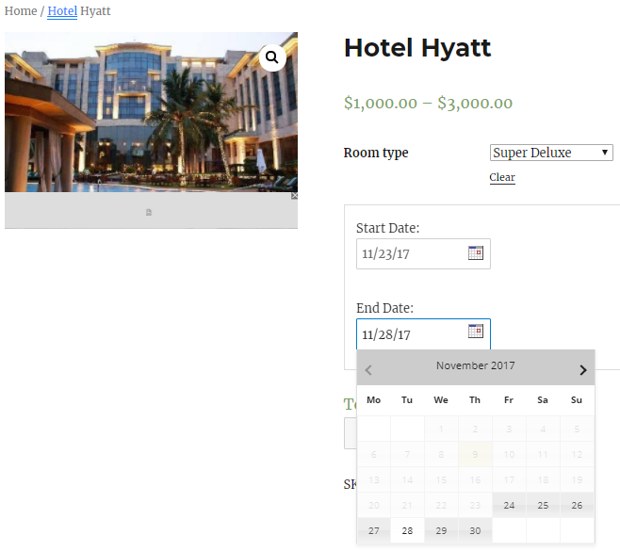620x551 pixels.
Task: Click the disabled date 23 in calendar
Action: pos(475,505)
